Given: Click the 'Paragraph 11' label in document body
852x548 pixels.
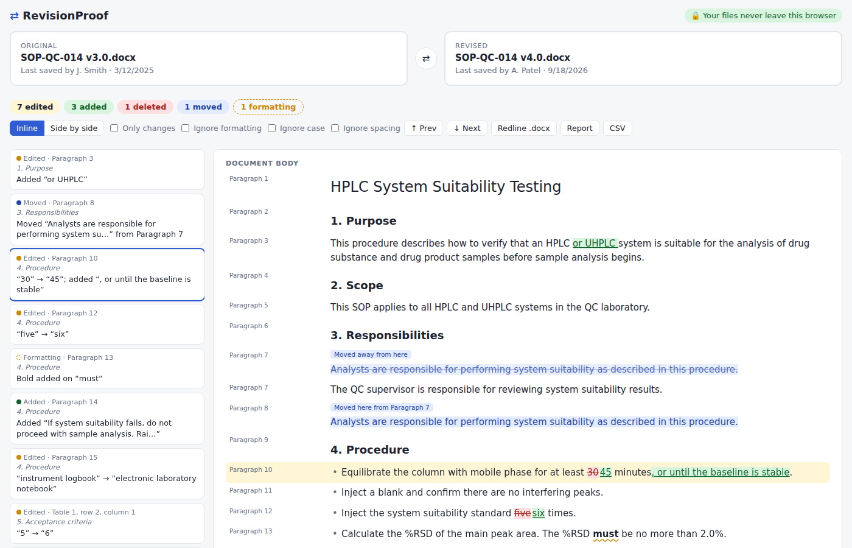Looking at the screenshot, I should pyautogui.click(x=251, y=491).
